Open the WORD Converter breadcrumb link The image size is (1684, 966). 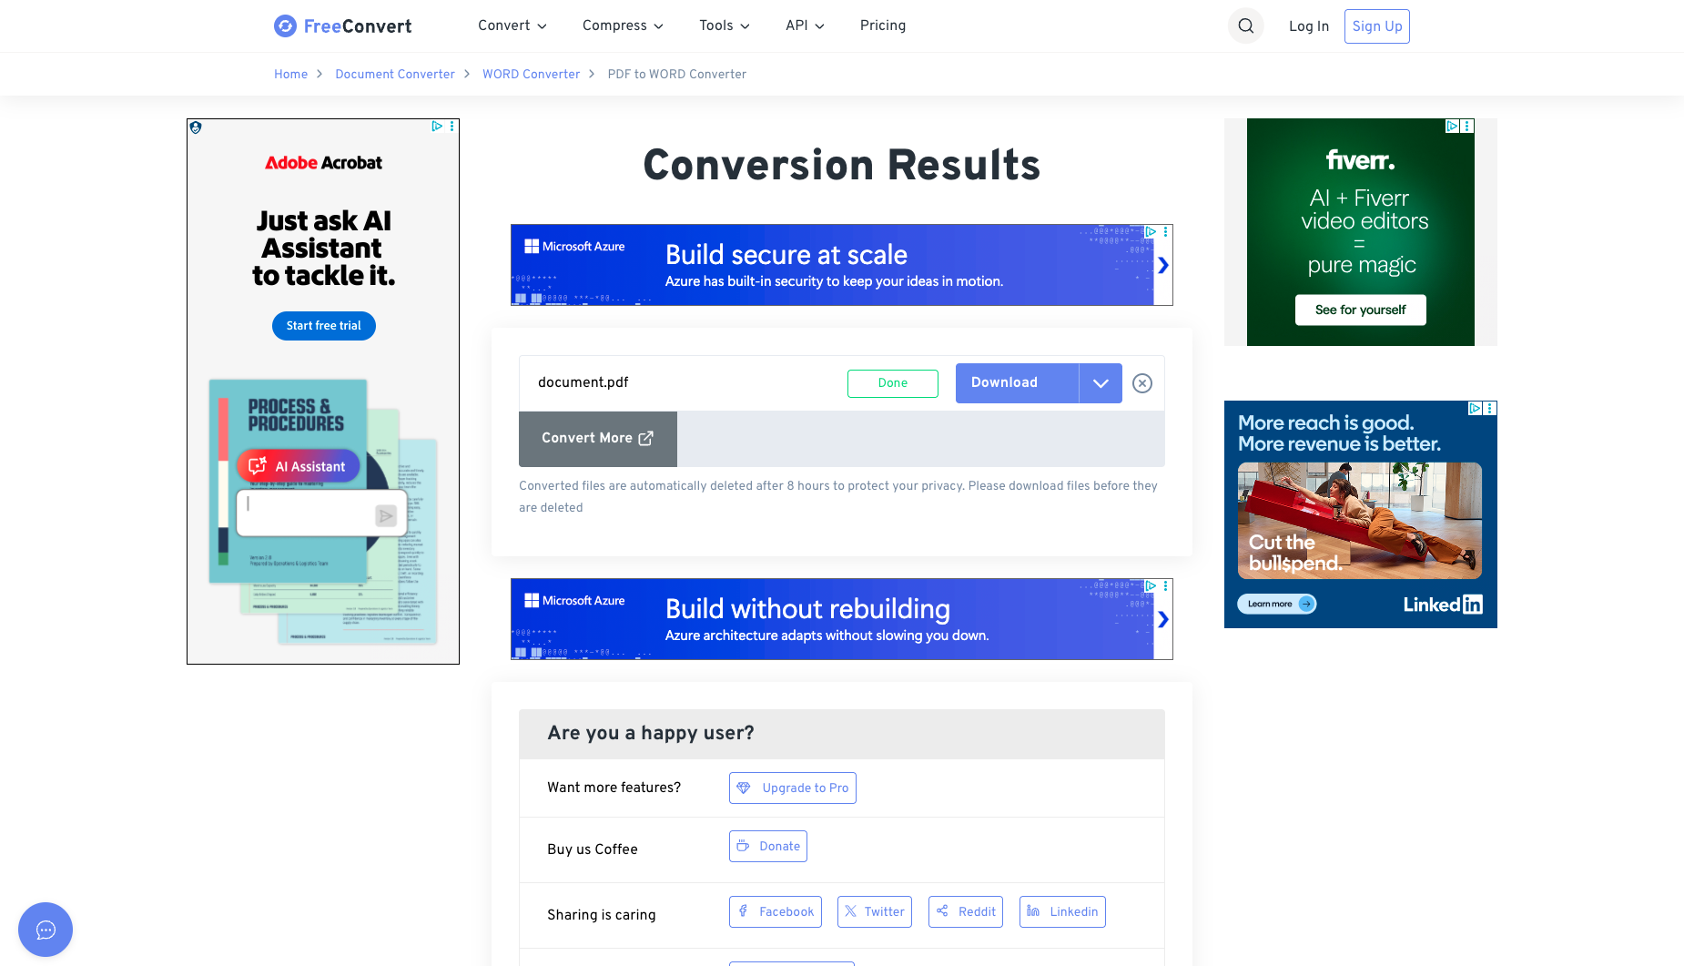tap(531, 75)
